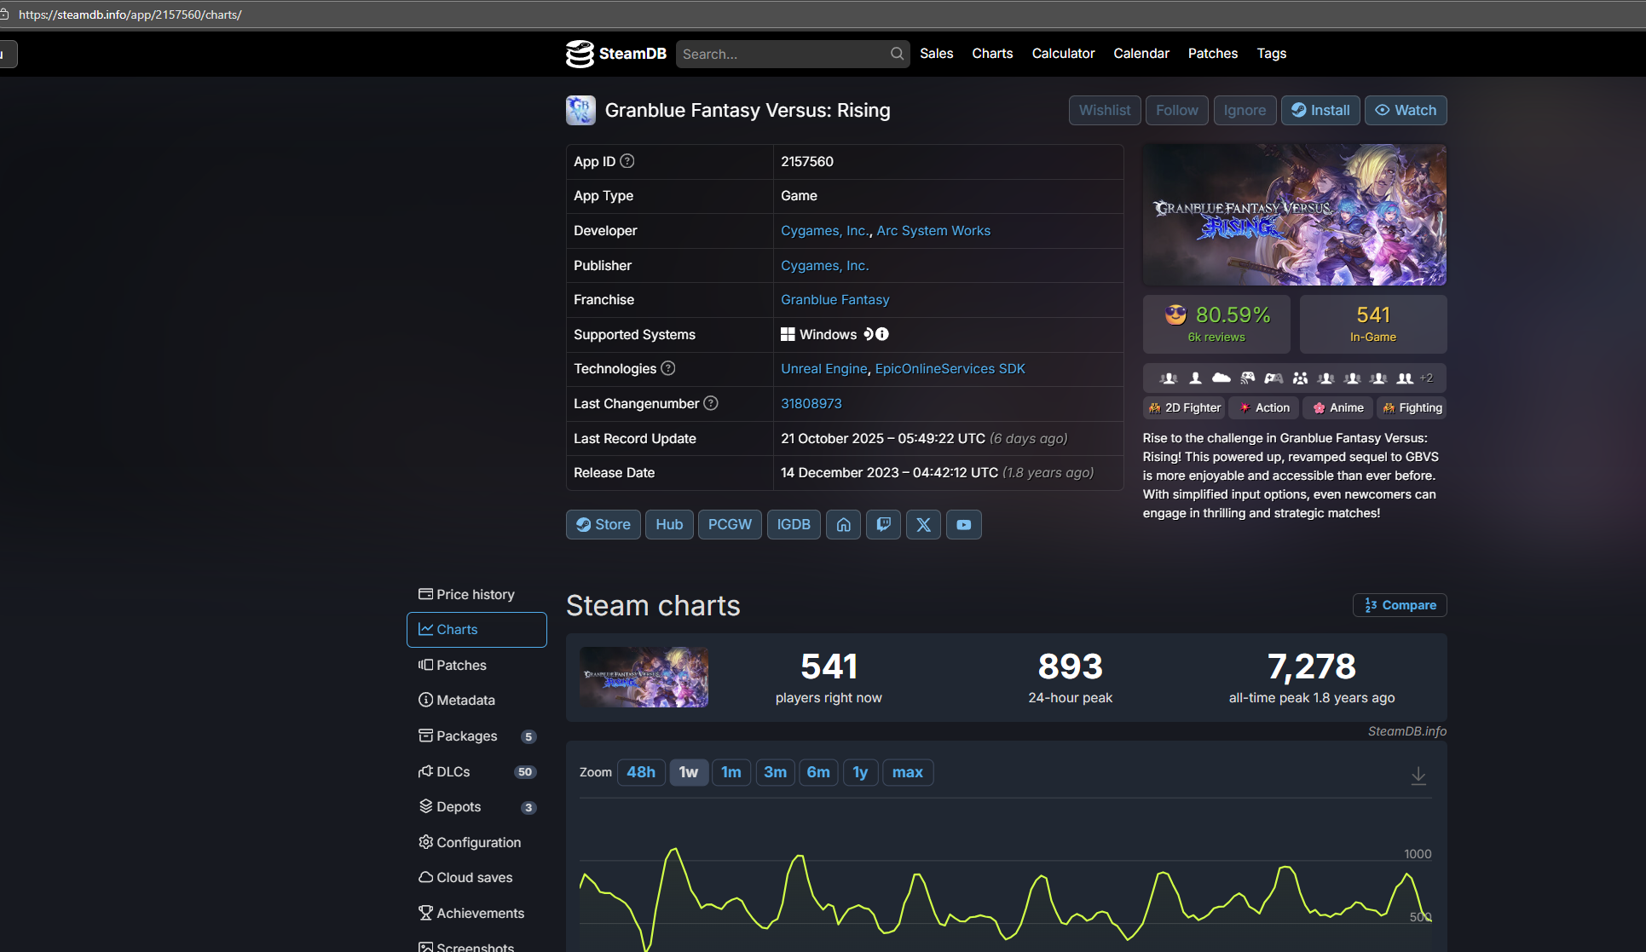Set chart zoom to 48h
This screenshot has width=1646, height=952.
pos(640,772)
